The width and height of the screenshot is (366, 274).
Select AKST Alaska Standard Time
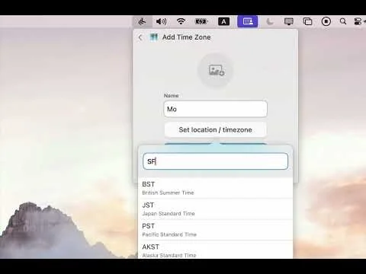tap(216, 250)
